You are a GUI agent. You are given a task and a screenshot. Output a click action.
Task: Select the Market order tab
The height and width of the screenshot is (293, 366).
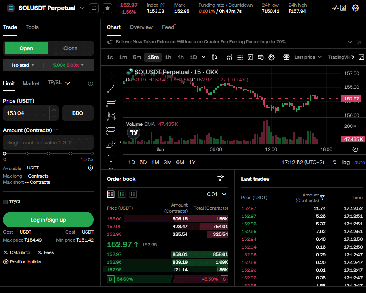31,84
